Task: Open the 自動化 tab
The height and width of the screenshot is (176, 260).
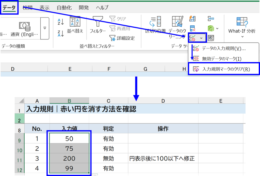Action: pos(64,8)
